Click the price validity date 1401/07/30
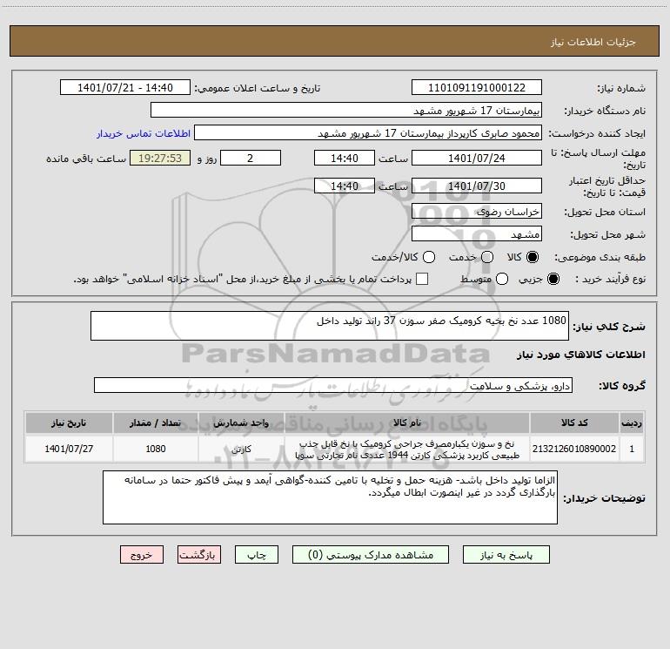The image size is (670, 649). (477, 186)
